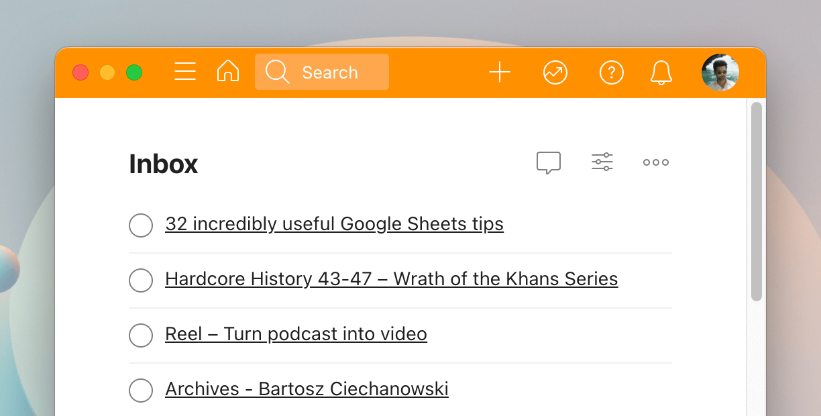Add a new task with the plus icon

(500, 72)
